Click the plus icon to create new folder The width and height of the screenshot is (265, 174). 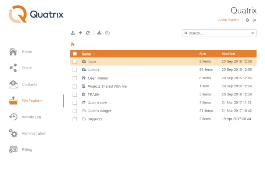pos(80,33)
